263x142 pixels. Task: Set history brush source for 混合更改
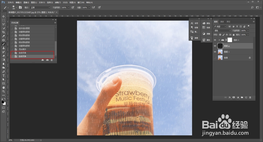pyautogui.click(x=12, y=49)
